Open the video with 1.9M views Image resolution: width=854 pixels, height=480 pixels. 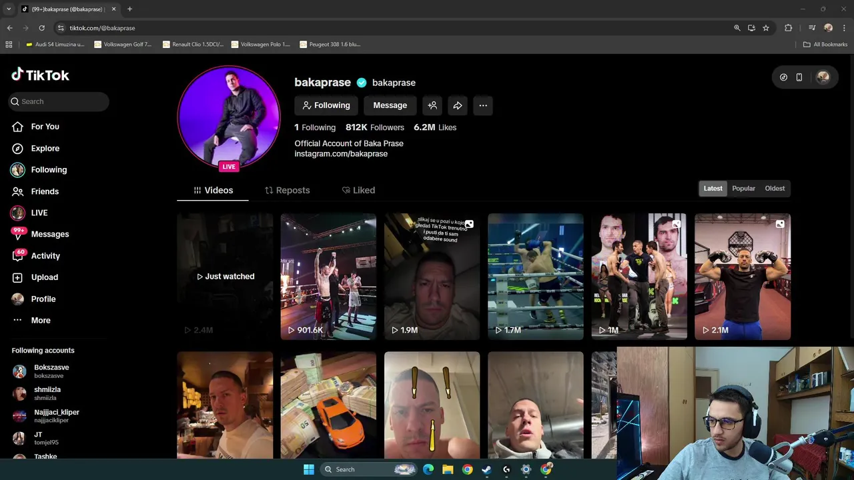coord(432,277)
